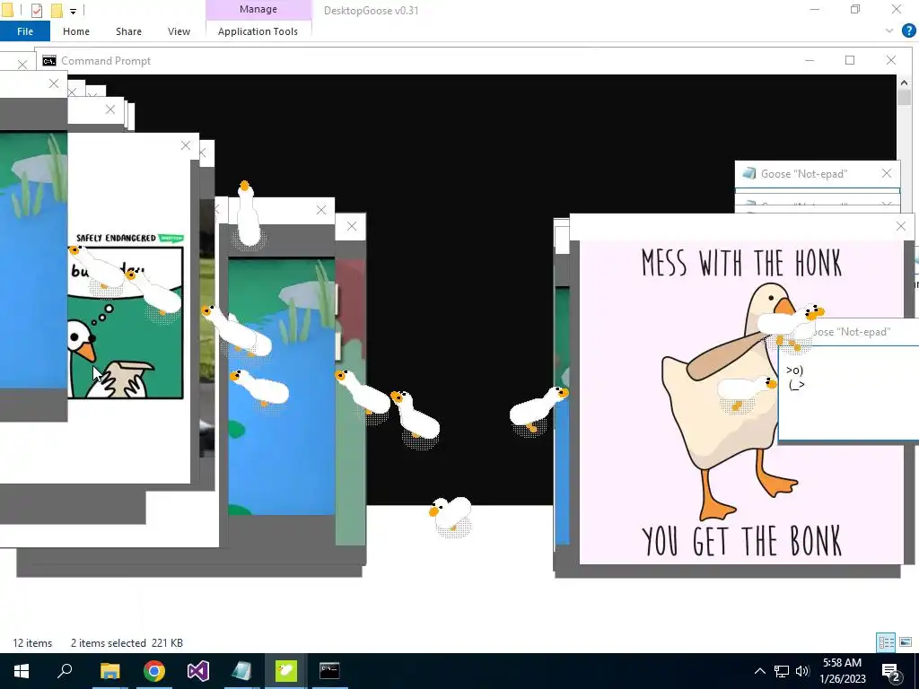Close the DesktopGoose v0.31 Explorer window
This screenshot has width=919, height=689.
pyautogui.click(x=897, y=9)
